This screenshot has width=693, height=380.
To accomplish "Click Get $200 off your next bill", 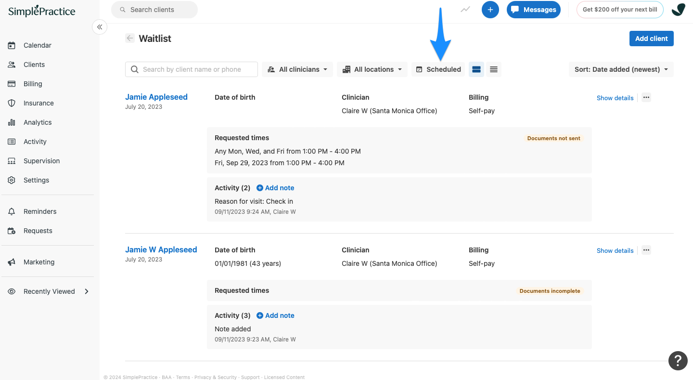I will click(x=620, y=10).
